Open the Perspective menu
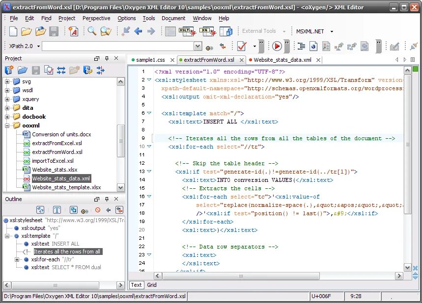Image resolution: width=422 pixels, height=303 pixels. tap(96, 18)
